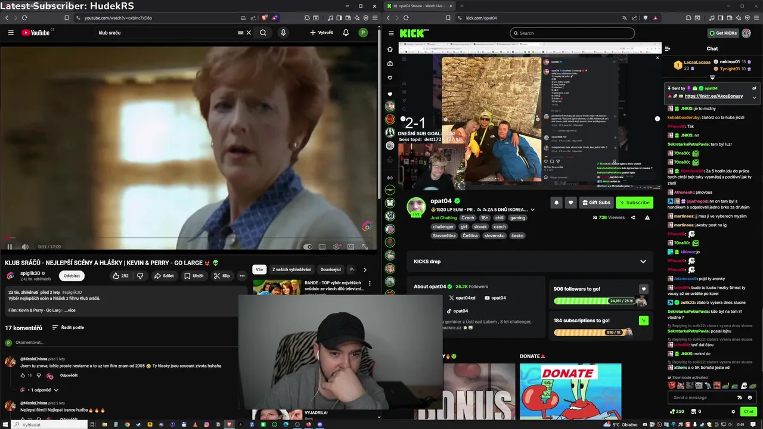Screen dimensions: 763x429
Task: Expand the video description with ...více
Action: (x=71, y=310)
